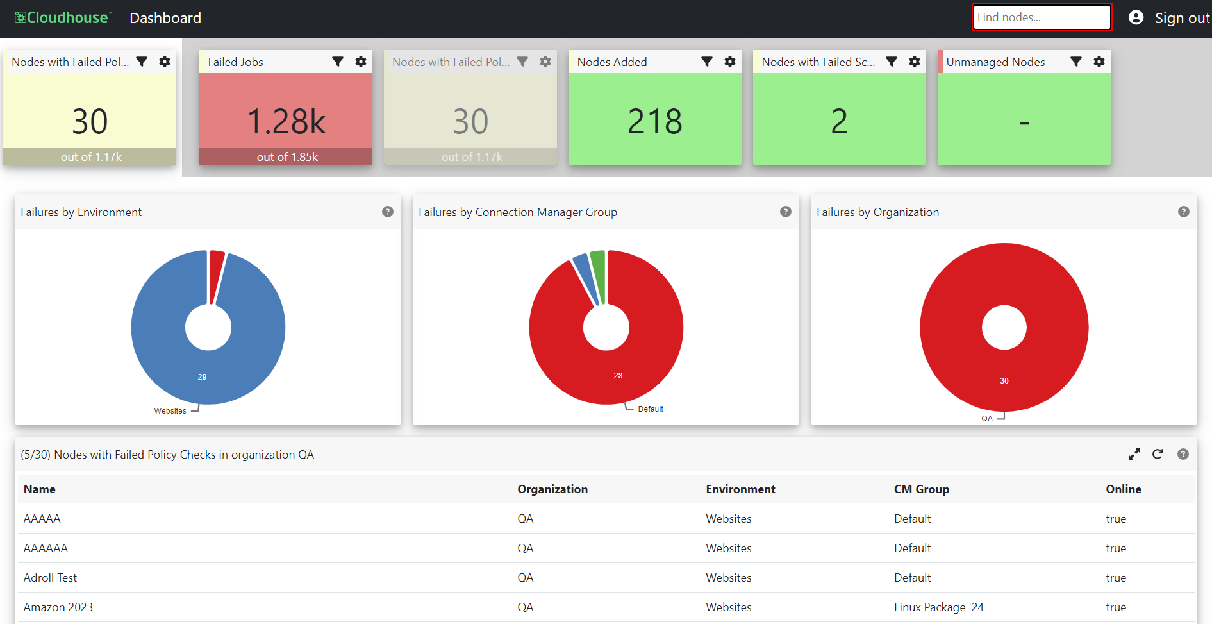Show help for Failures by Organization chart
This screenshot has width=1212, height=624.
pos(1184,212)
